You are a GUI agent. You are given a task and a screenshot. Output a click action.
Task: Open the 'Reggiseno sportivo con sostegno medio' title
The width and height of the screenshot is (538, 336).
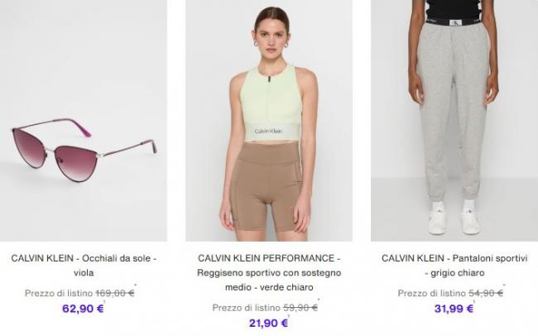(x=269, y=272)
